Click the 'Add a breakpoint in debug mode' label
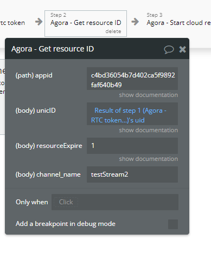The image size is (211, 259). (x=66, y=224)
